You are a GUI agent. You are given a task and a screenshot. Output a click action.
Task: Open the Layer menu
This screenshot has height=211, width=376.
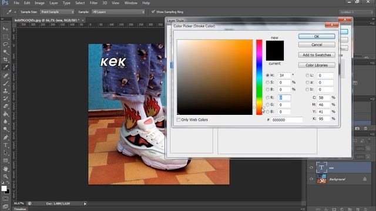(x=53, y=3)
